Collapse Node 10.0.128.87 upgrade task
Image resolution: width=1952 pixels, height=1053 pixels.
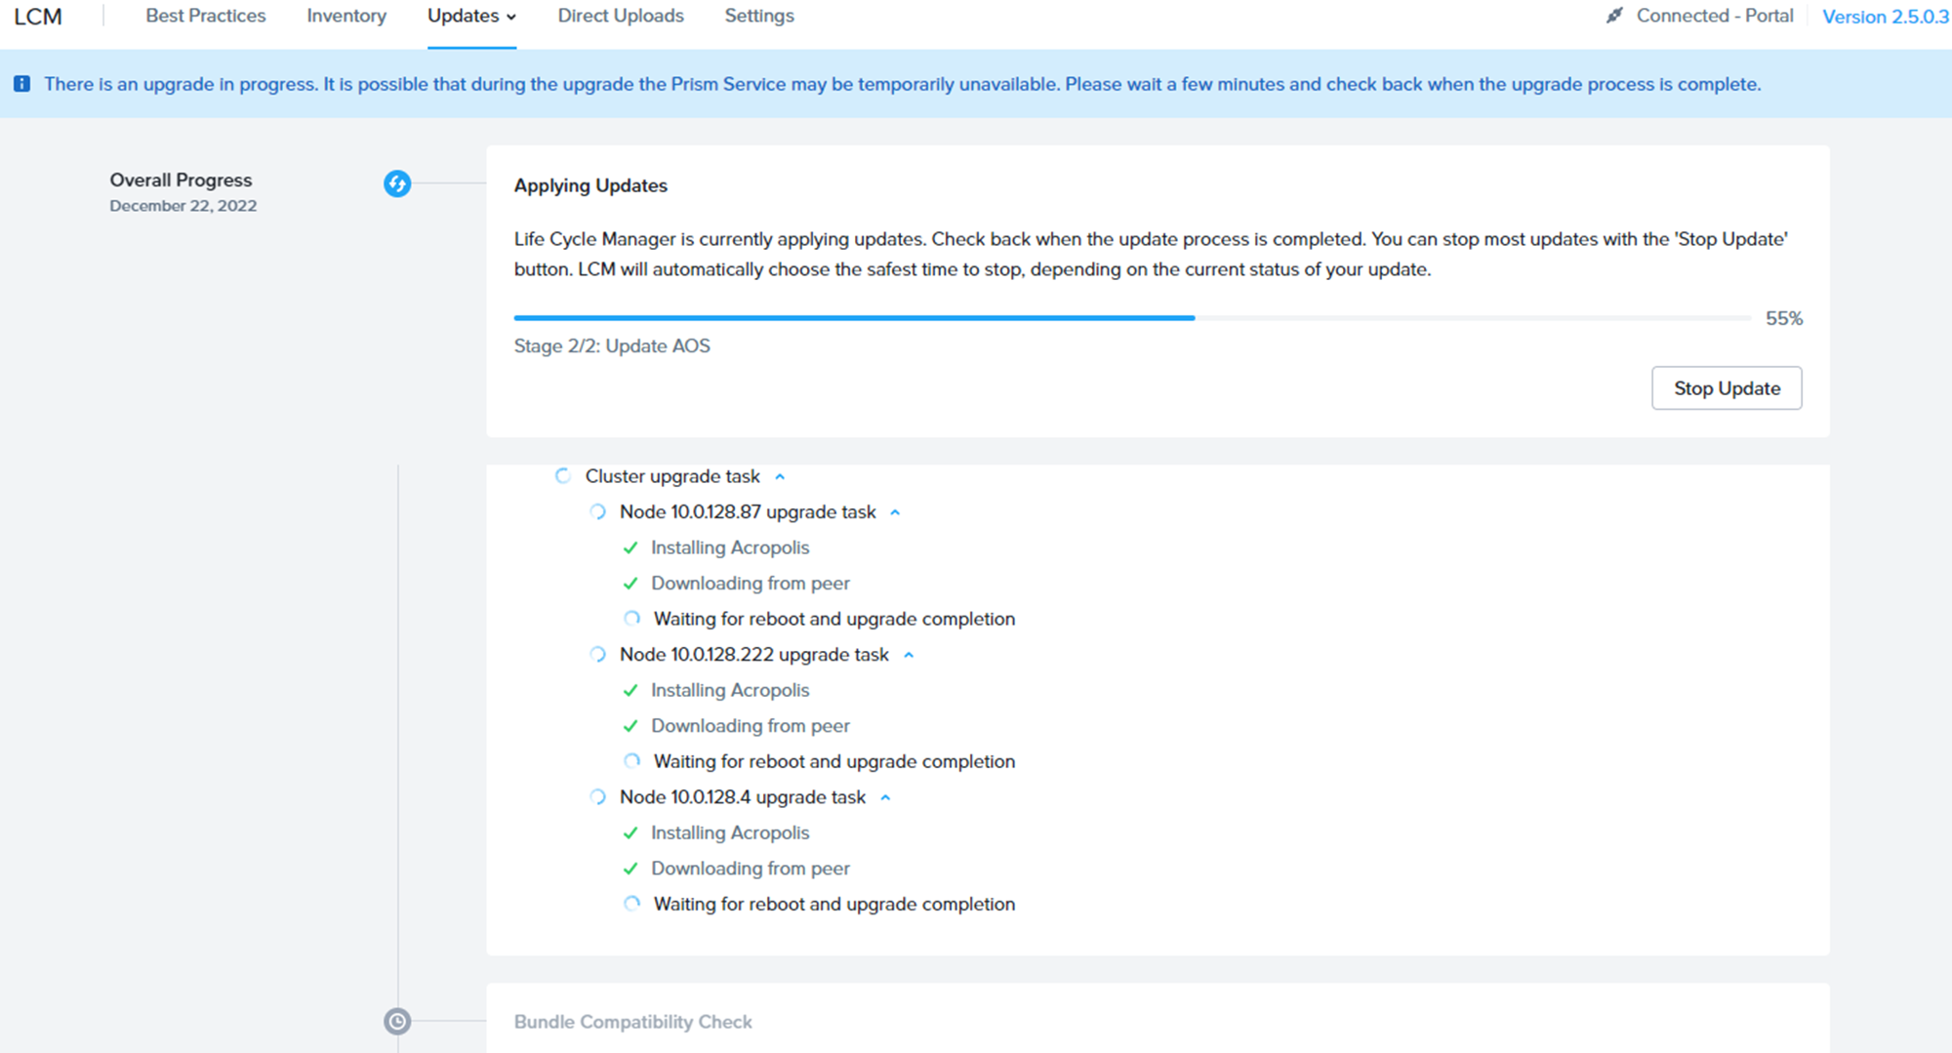(x=895, y=512)
